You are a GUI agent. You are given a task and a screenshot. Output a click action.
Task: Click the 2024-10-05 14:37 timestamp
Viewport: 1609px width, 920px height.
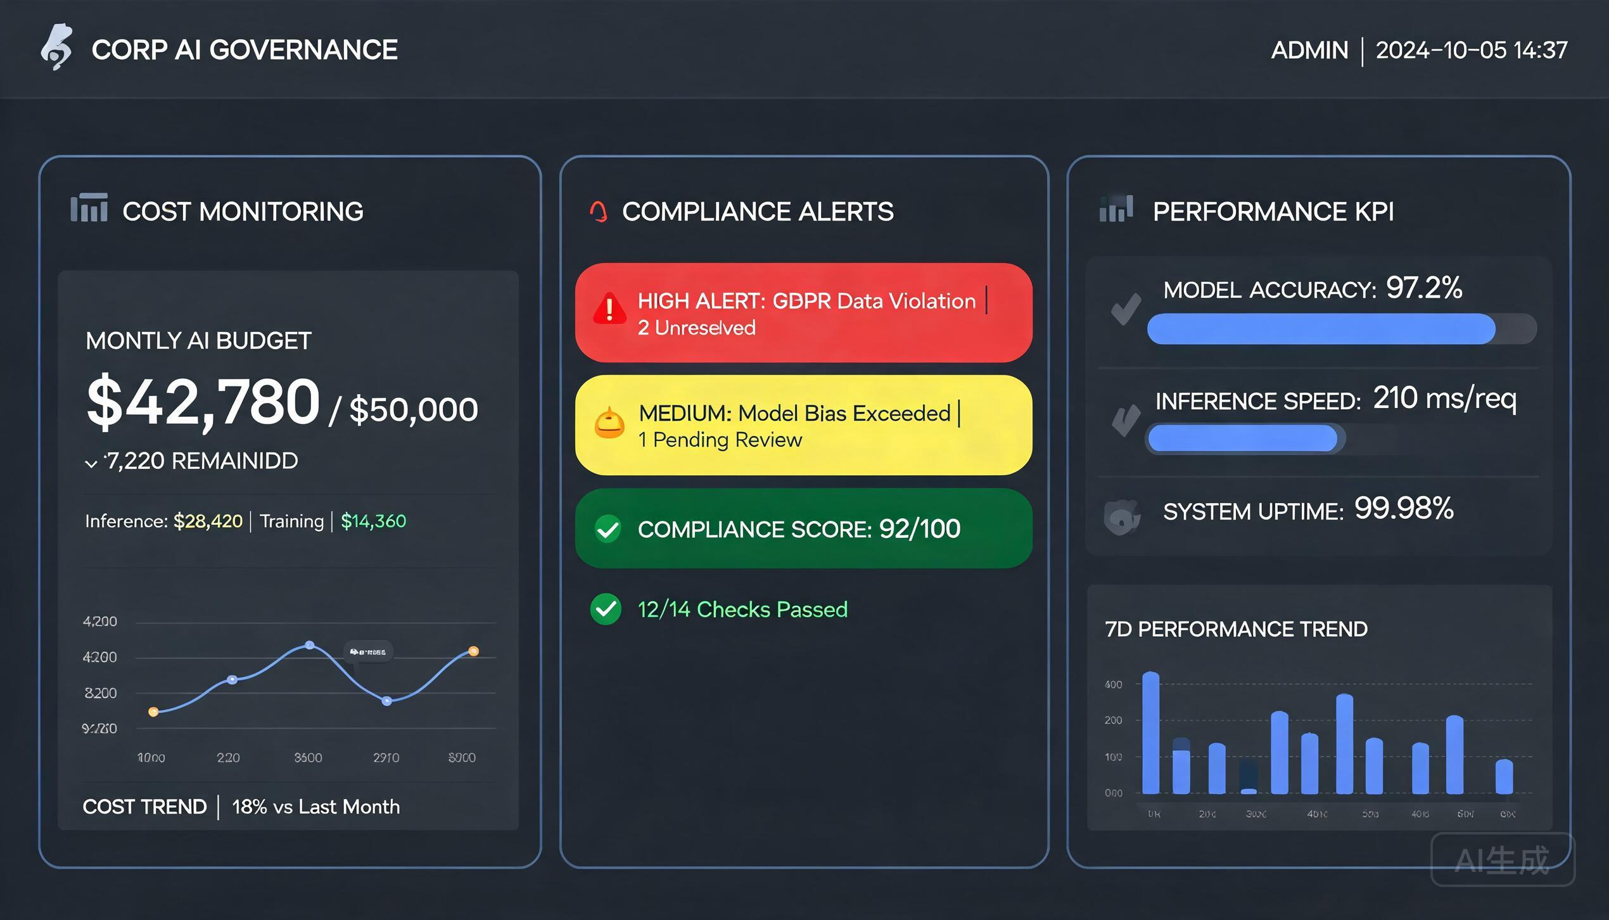click(x=1472, y=50)
